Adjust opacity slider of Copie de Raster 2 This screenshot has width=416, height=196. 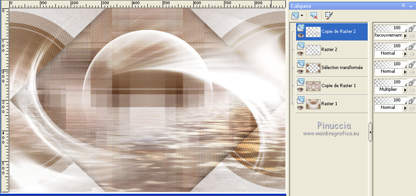[390, 28]
